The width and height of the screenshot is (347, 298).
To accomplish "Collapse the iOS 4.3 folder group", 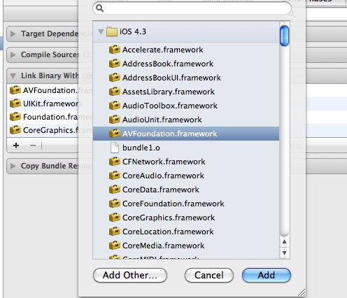I will pos(101,31).
